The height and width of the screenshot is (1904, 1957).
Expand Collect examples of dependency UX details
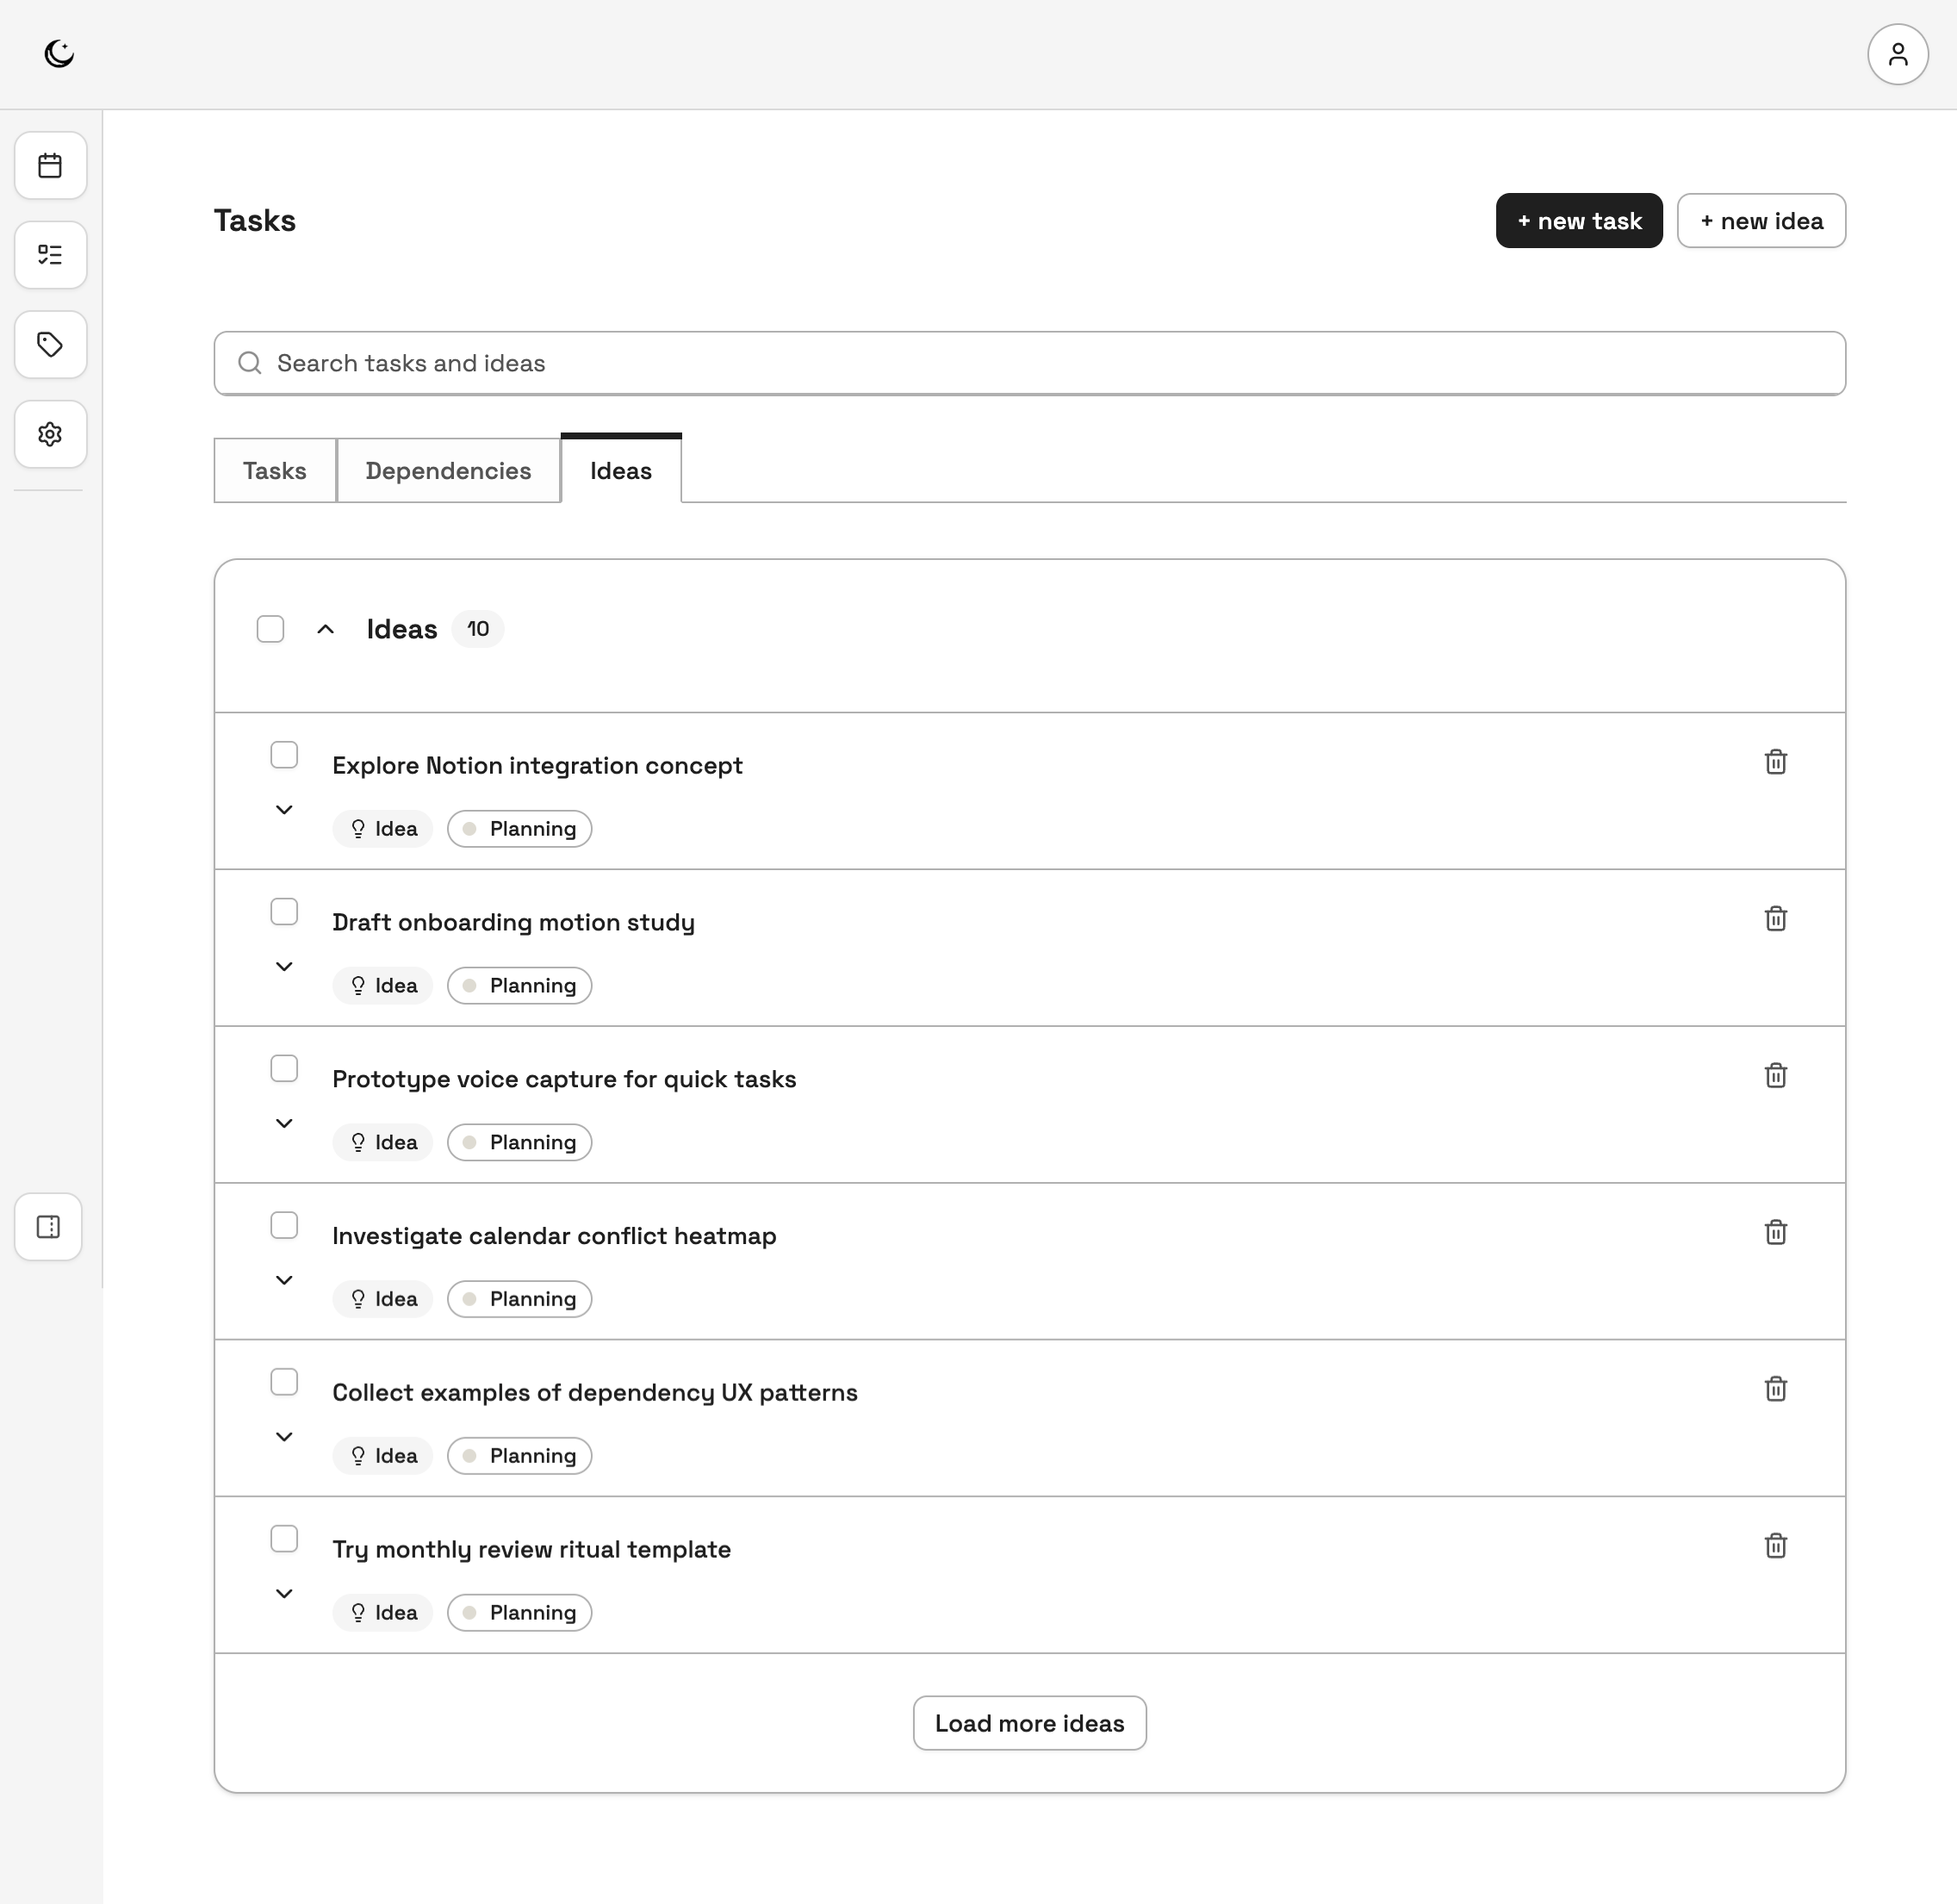tap(284, 1437)
